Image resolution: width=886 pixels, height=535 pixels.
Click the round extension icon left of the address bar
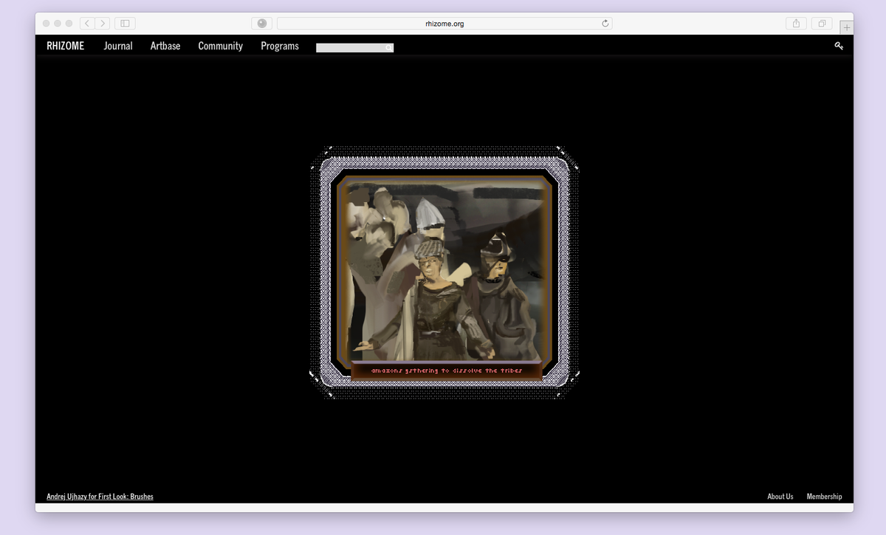click(261, 24)
